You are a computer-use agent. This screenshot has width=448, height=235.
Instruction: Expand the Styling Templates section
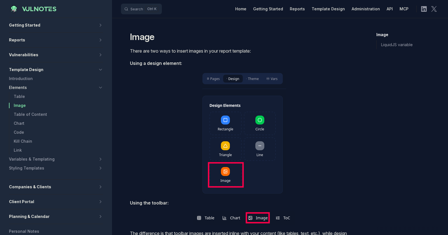click(101, 168)
